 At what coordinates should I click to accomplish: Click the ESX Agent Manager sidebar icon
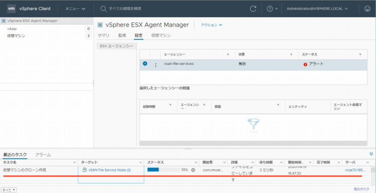[x=4, y=21]
